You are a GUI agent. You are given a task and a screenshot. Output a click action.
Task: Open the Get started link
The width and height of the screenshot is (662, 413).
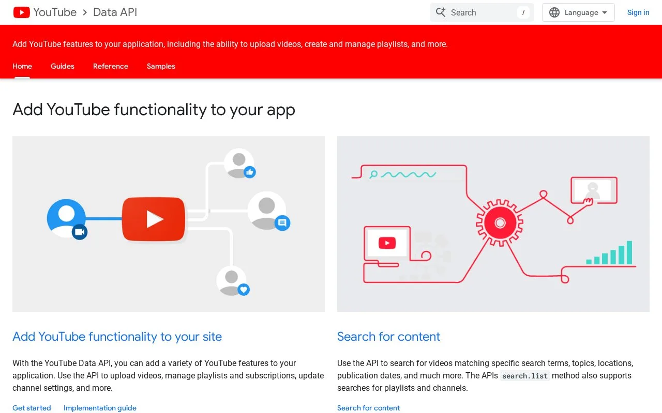[x=32, y=408]
